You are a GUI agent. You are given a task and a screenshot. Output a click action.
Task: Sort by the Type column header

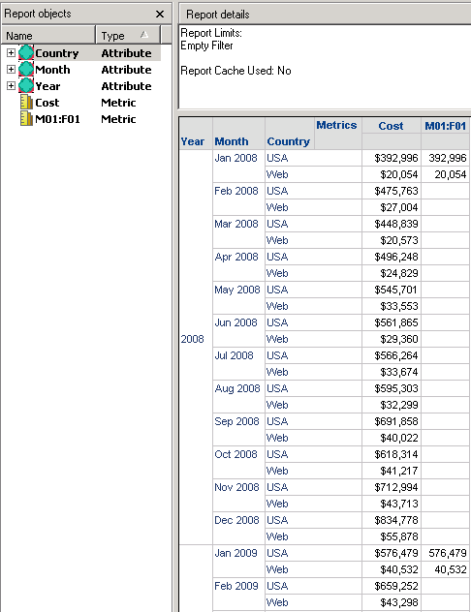coord(128,36)
